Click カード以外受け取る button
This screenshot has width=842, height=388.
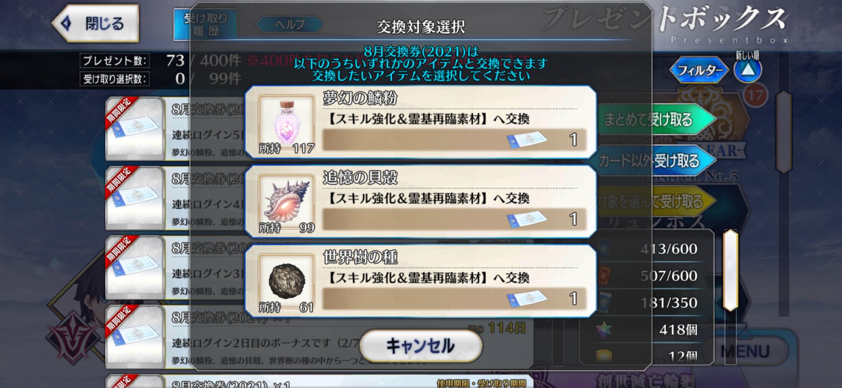(655, 161)
